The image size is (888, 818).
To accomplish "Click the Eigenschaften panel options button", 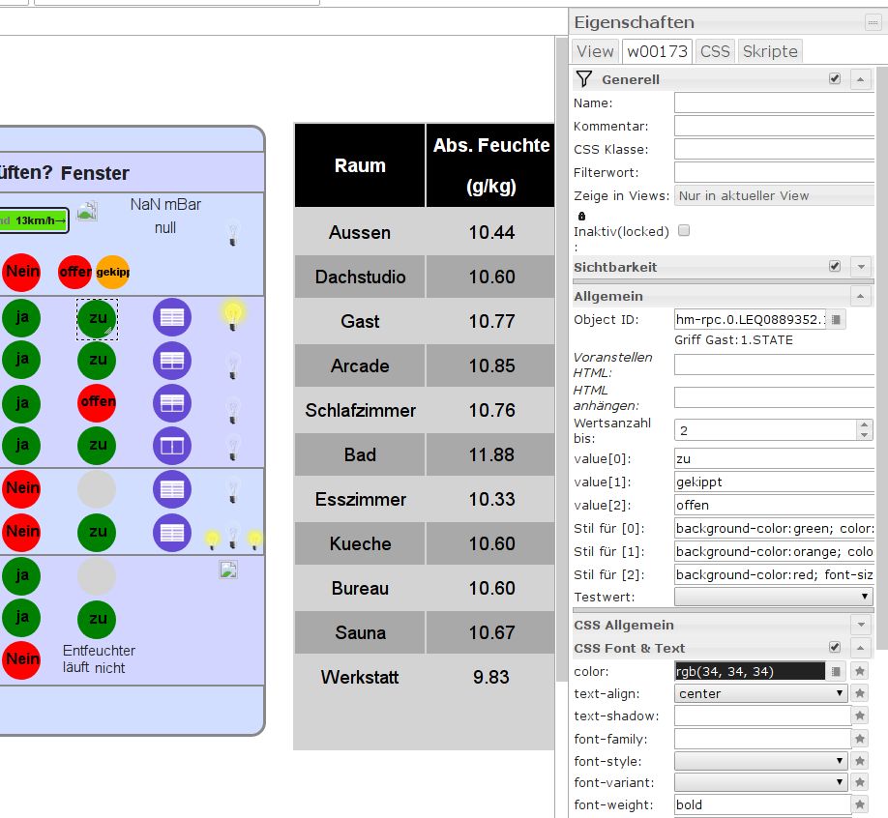I will click(x=867, y=22).
